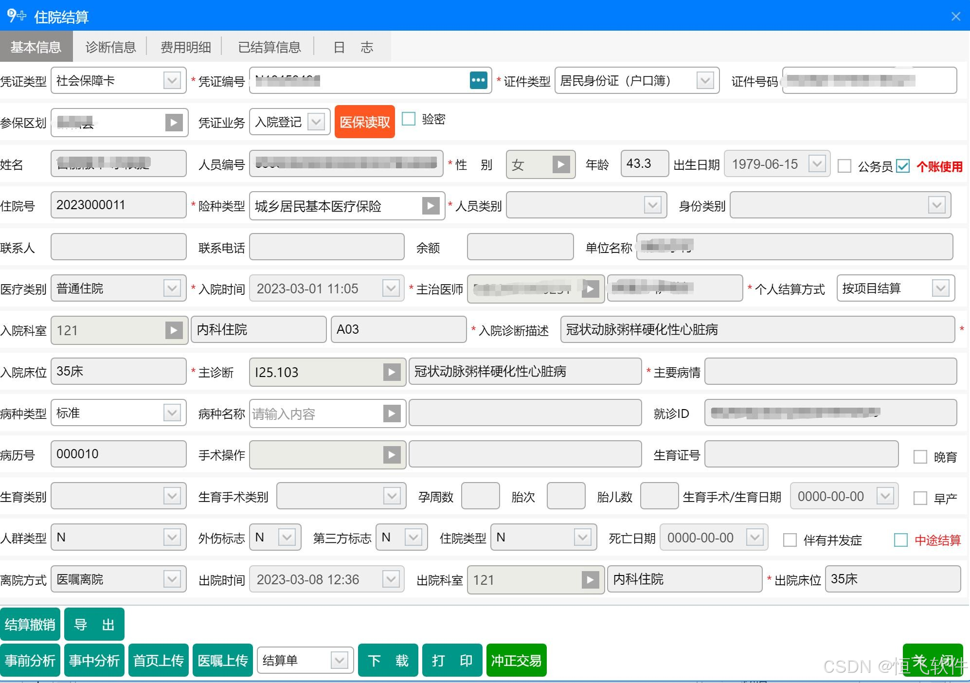Check the 公务员 checkbox
Screen dimensions: 970x683
[x=844, y=166]
